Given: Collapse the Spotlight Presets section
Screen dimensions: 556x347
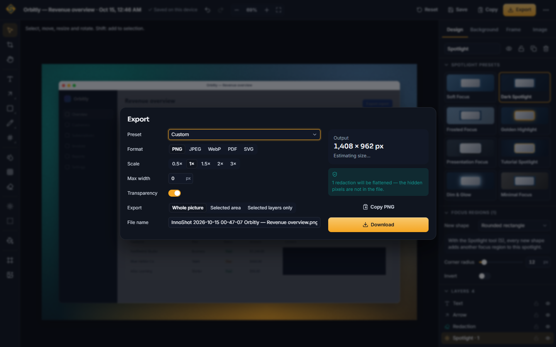Looking at the screenshot, I should (x=472, y=65).
